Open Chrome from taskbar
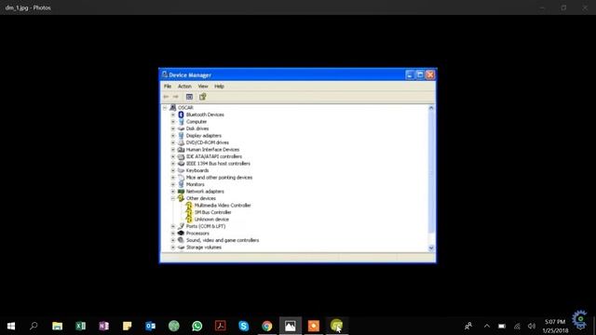This screenshot has height=335, width=596. tap(267, 326)
